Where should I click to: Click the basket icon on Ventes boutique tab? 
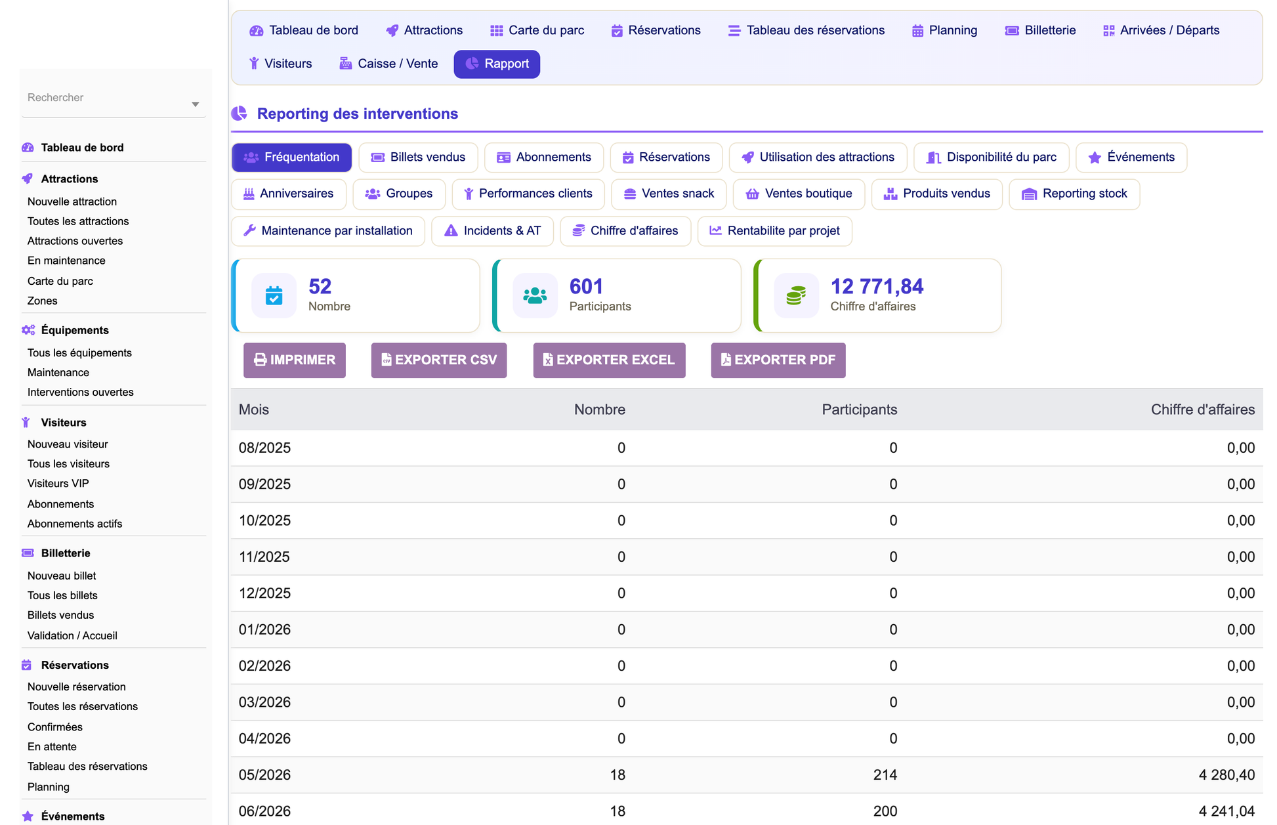pos(753,194)
